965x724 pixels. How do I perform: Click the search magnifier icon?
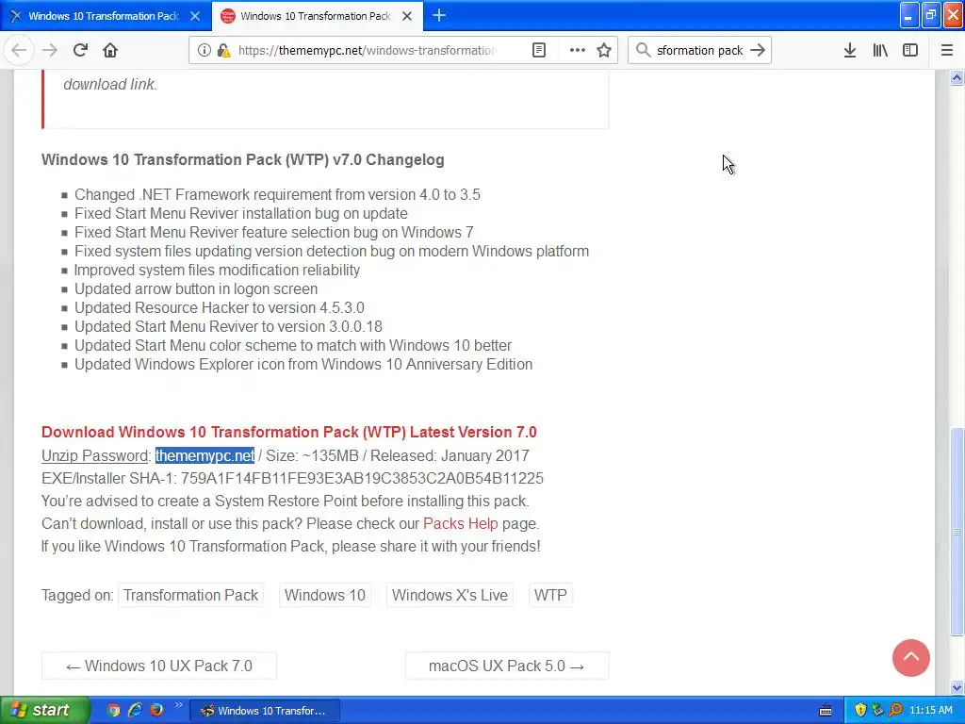(643, 51)
